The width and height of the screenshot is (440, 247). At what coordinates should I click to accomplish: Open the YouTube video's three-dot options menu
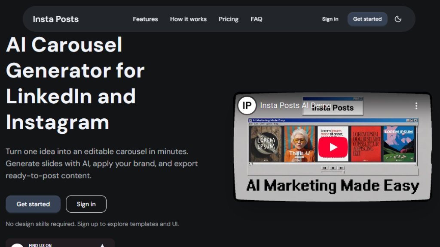point(416,106)
